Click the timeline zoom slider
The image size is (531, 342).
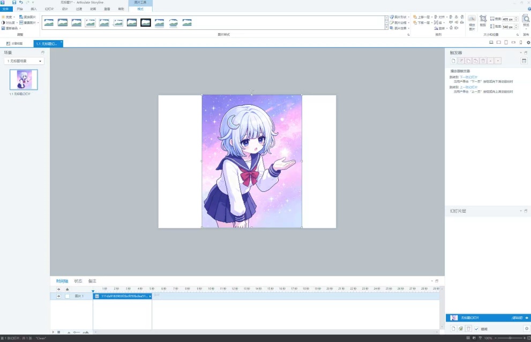(77, 332)
